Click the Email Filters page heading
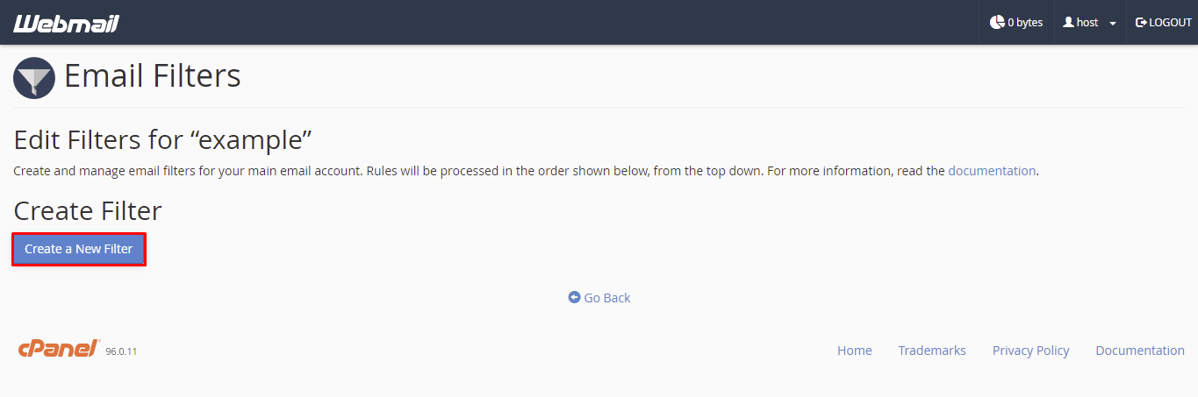1198x397 pixels. coord(153,76)
